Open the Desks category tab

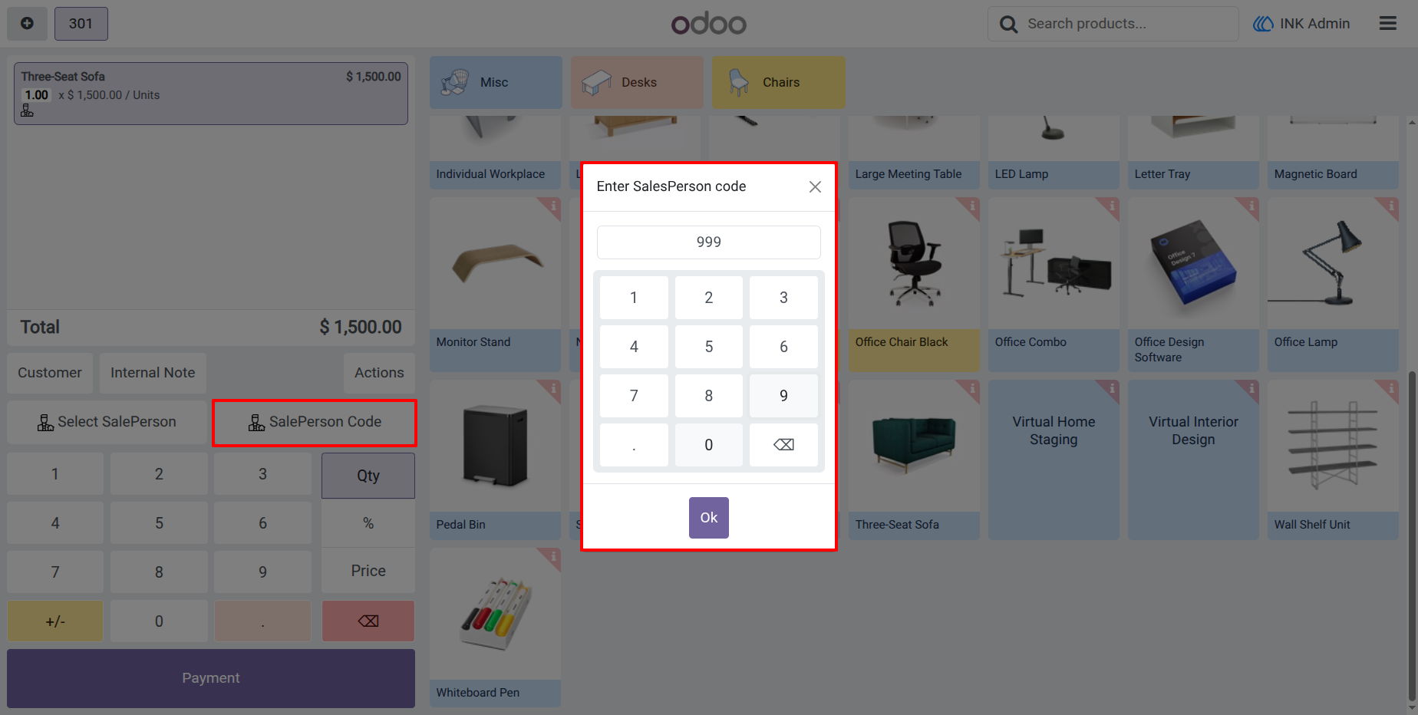point(637,82)
